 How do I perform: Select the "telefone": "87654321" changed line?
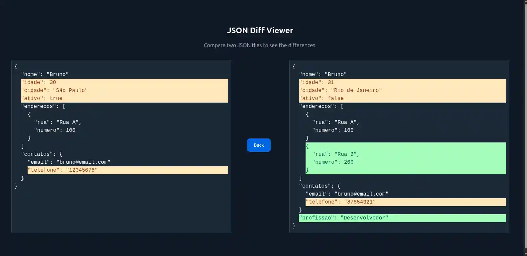point(341,202)
